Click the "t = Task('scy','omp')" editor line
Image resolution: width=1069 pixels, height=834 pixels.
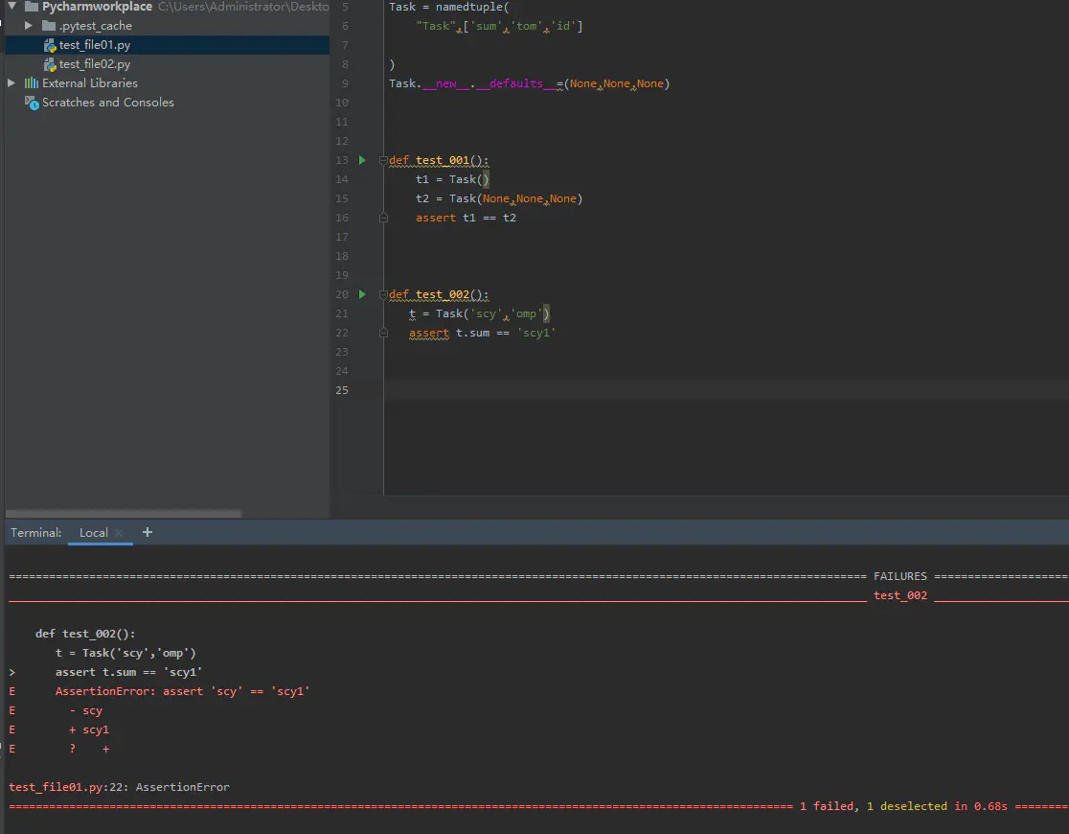(479, 313)
